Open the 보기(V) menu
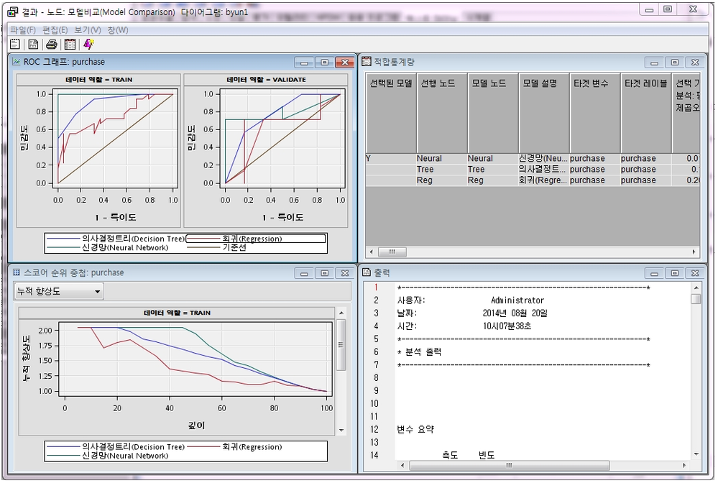The image size is (718, 483). (x=88, y=29)
